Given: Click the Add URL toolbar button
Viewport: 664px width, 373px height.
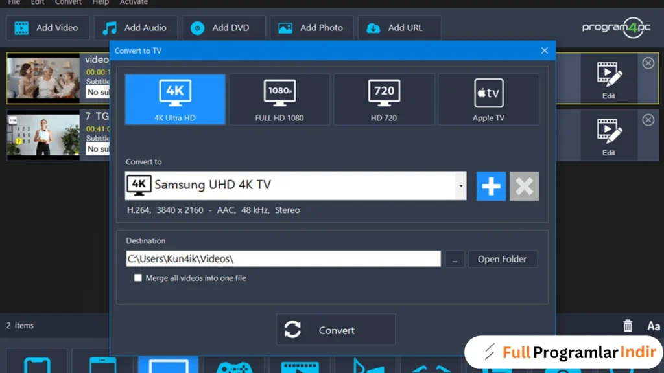Looking at the screenshot, I should (x=399, y=28).
